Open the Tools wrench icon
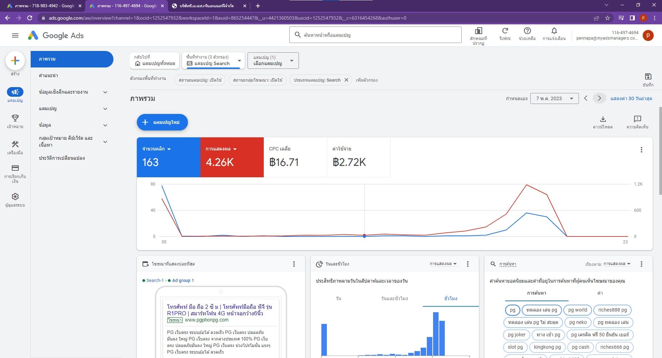 [15, 144]
